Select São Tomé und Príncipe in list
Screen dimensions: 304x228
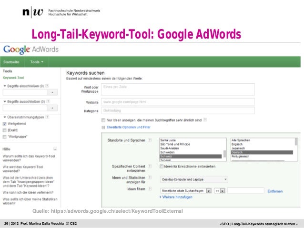click(175, 144)
